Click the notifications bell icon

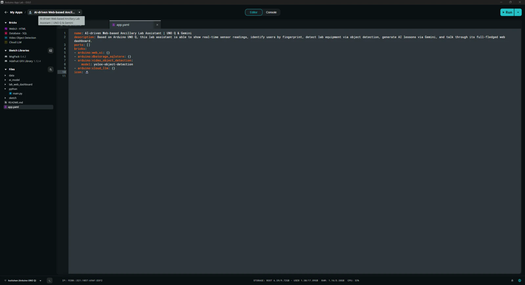point(512,281)
